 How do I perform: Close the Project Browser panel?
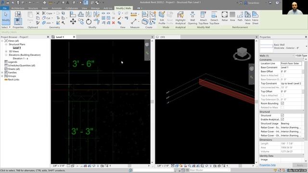[48, 37]
